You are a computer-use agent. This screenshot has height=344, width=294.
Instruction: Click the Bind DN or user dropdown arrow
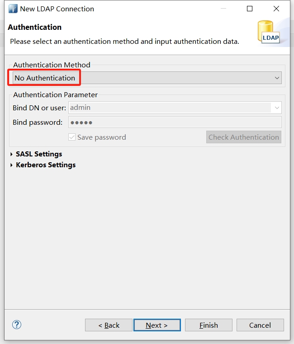(276, 108)
